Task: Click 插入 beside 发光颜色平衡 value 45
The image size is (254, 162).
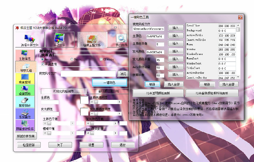Action: pos(176,59)
